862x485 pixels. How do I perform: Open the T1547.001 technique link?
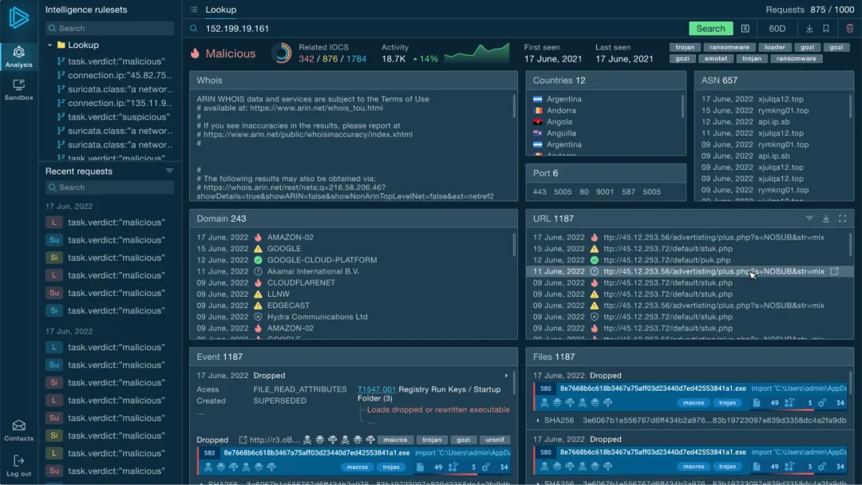tap(376, 389)
